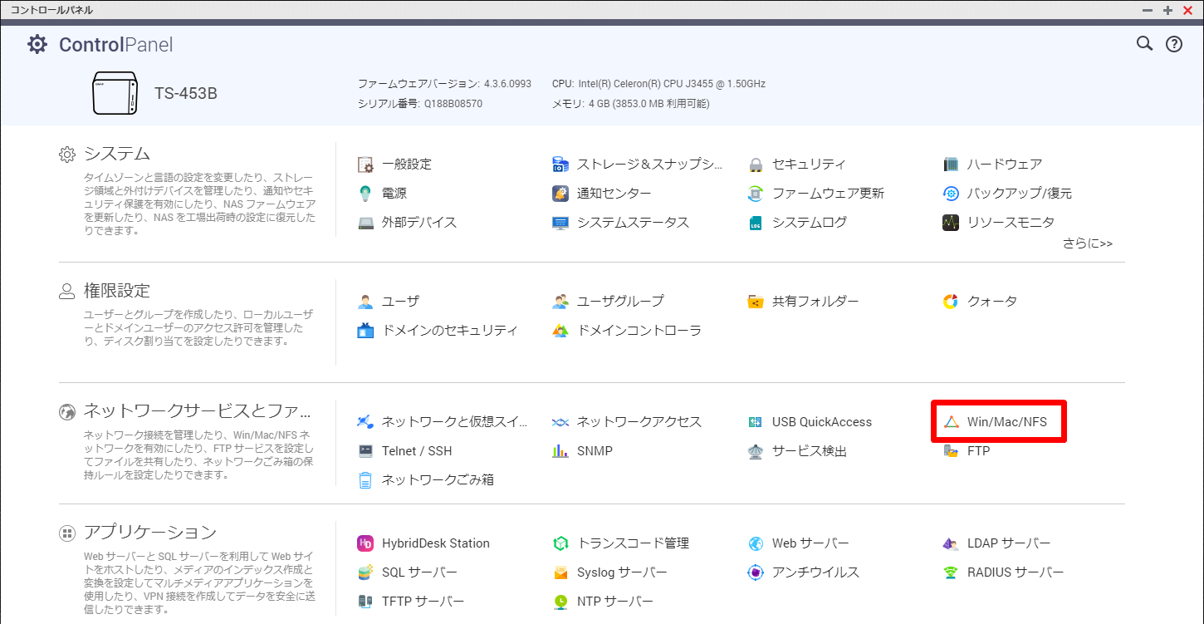Click Telnet / SSH terminal icon
Viewport: 1204px width, 624px height.
click(x=365, y=451)
